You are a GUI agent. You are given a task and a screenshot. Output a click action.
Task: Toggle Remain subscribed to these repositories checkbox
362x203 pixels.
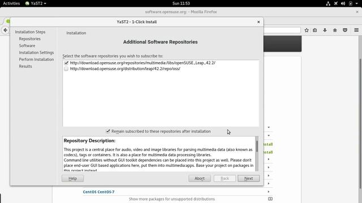[108, 131]
